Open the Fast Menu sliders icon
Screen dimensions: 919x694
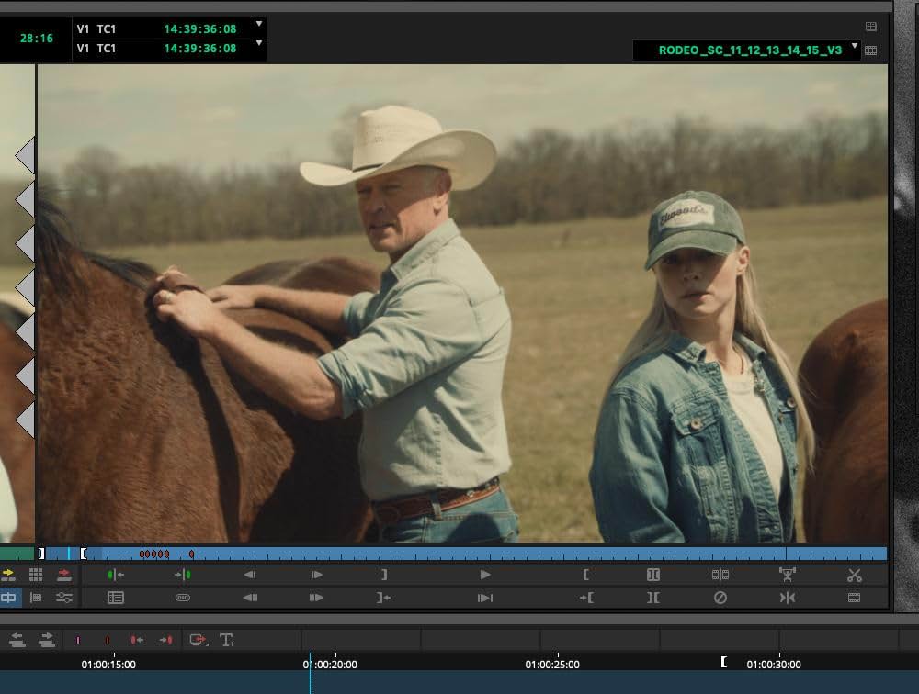[x=64, y=598]
